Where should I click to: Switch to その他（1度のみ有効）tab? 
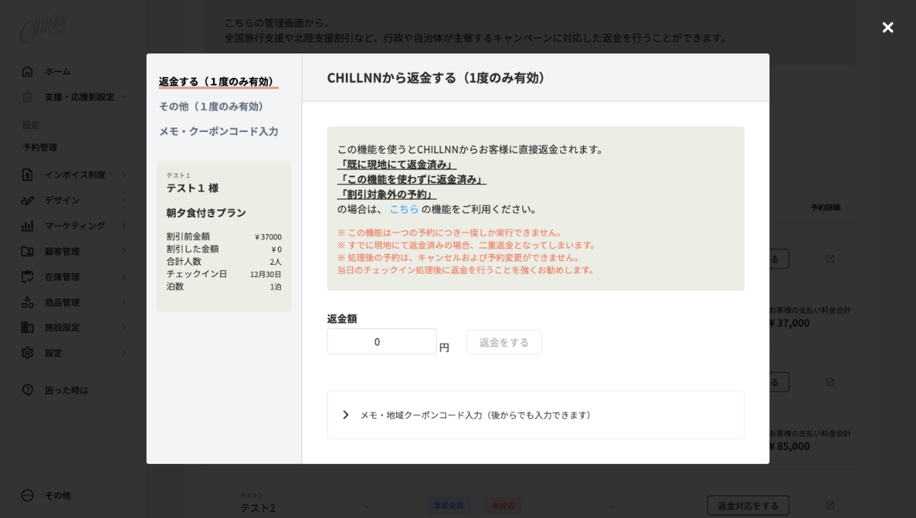(x=212, y=106)
